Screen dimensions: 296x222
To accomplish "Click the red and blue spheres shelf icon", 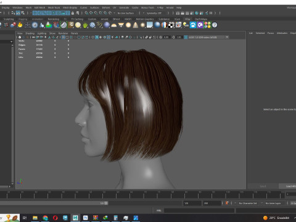I will tap(13, 25).
